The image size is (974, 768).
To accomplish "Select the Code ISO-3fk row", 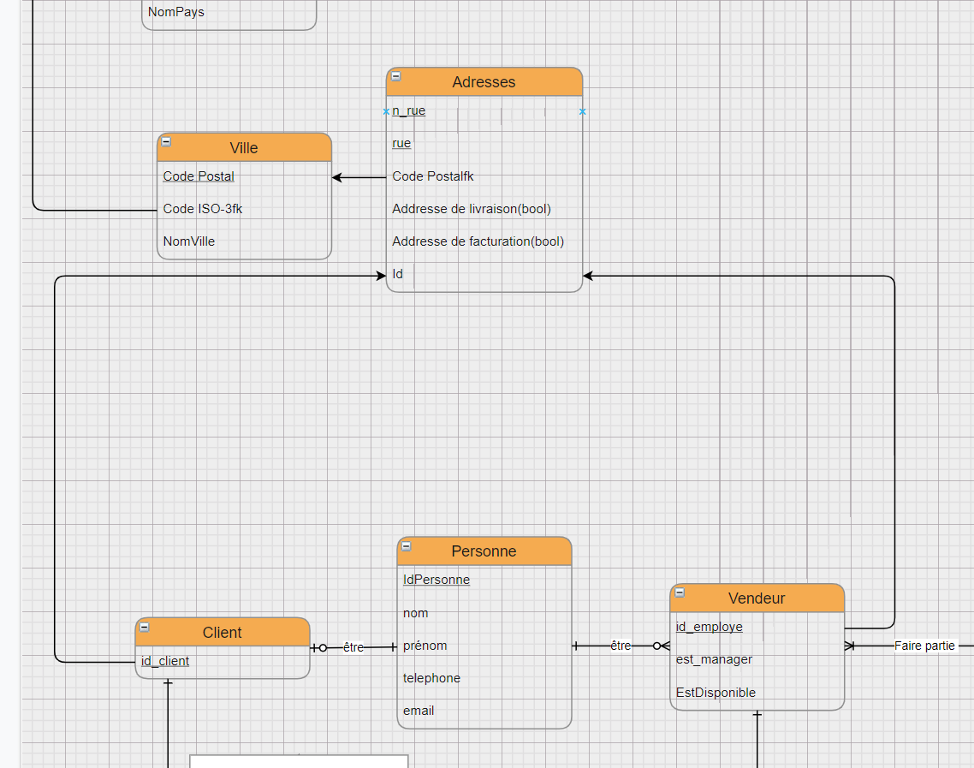I will coord(244,209).
